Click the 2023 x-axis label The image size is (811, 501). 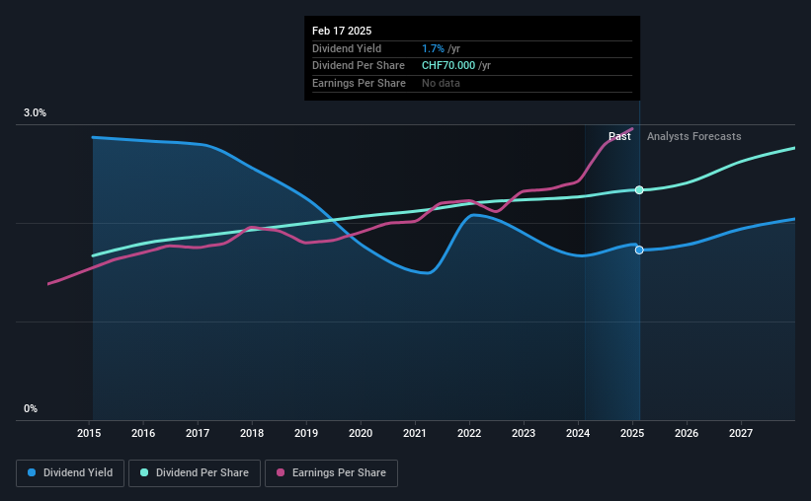(x=524, y=433)
